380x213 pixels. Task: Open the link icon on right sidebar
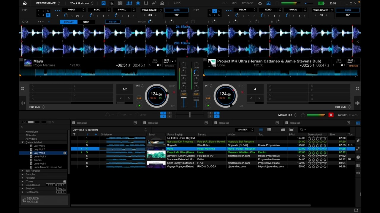click(358, 173)
